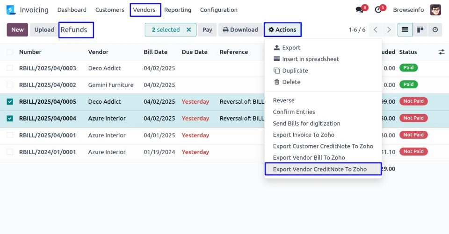Select Export Vendor CreditNote To Zoho
449x234 pixels.
coord(320,169)
